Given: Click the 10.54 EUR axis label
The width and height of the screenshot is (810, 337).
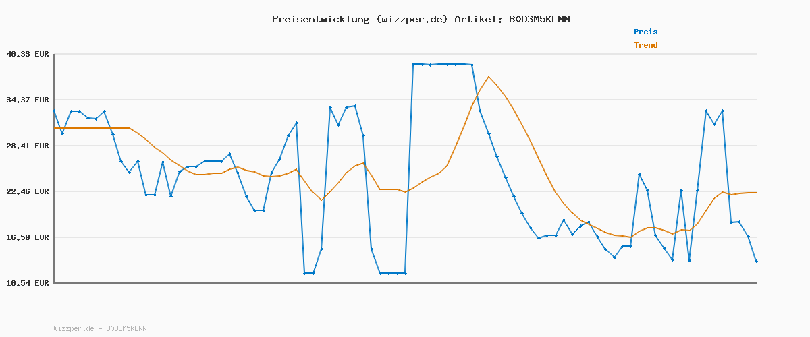Looking at the screenshot, I should point(27,283).
